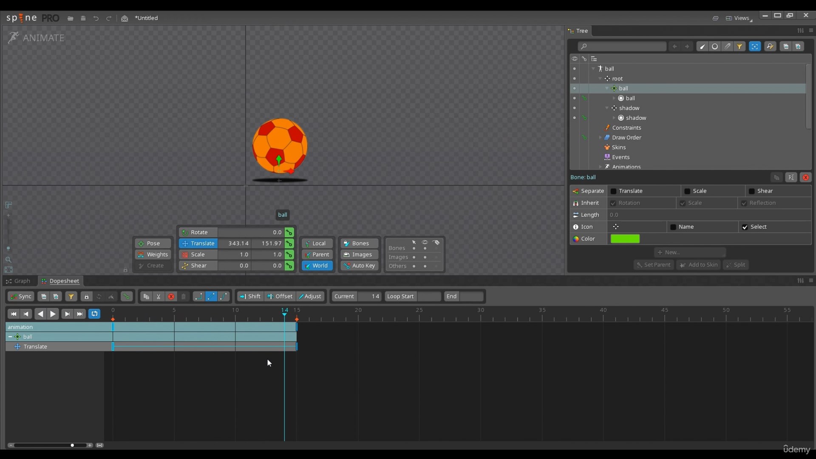The image size is (816, 459).
Task: Click the tree filter funnel icon
Action: click(739, 47)
